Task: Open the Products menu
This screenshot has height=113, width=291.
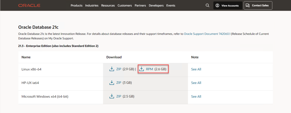Action: point(77,5)
